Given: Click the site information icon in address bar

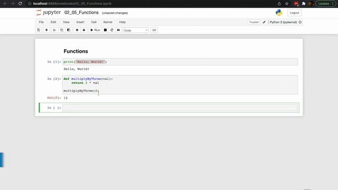Looking at the screenshot, I should coord(30,4).
